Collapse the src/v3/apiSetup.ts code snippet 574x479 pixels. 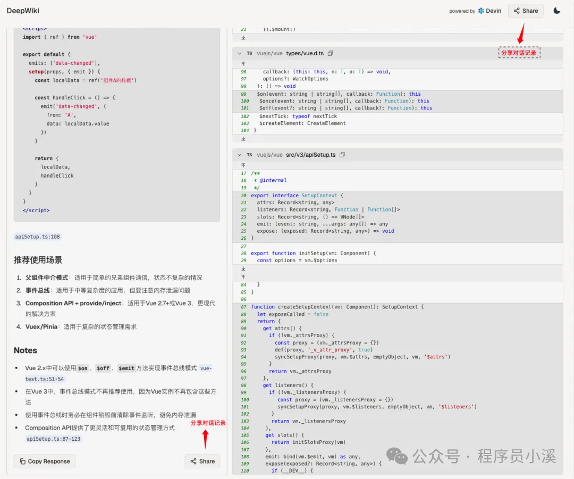point(239,155)
